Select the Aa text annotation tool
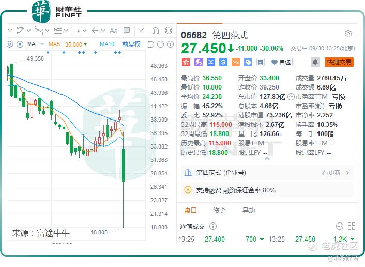Image resolution: width=365 pixels, height=267 pixels. point(114,31)
